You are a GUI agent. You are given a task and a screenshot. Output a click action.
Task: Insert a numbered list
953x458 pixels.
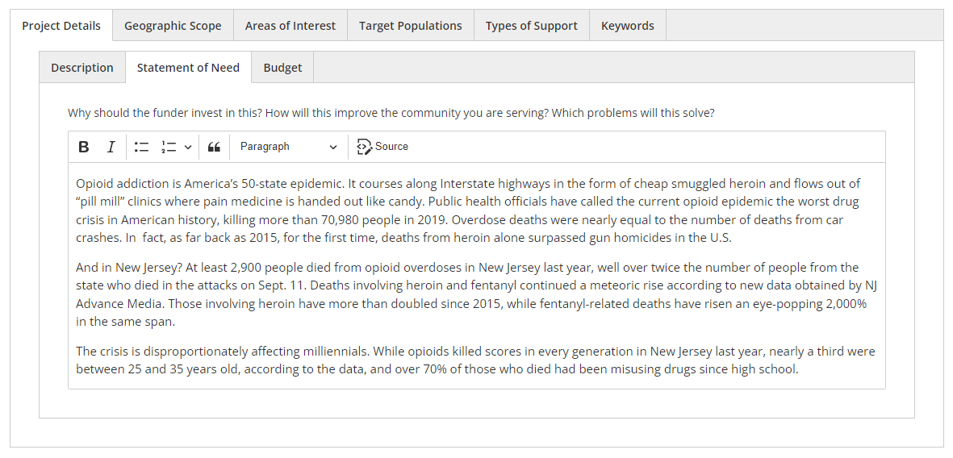coord(169,147)
